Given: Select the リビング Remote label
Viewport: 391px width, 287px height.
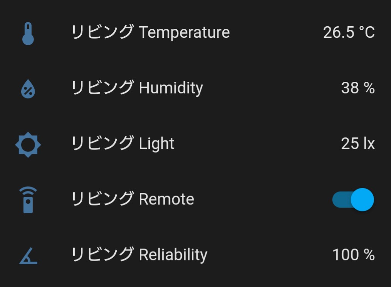Looking at the screenshot, I should 133,199.
